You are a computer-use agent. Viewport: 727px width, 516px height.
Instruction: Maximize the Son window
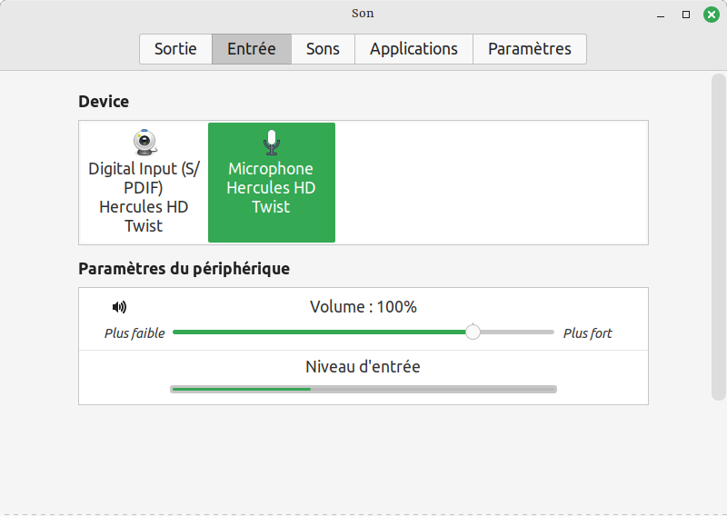coord(686,14)
